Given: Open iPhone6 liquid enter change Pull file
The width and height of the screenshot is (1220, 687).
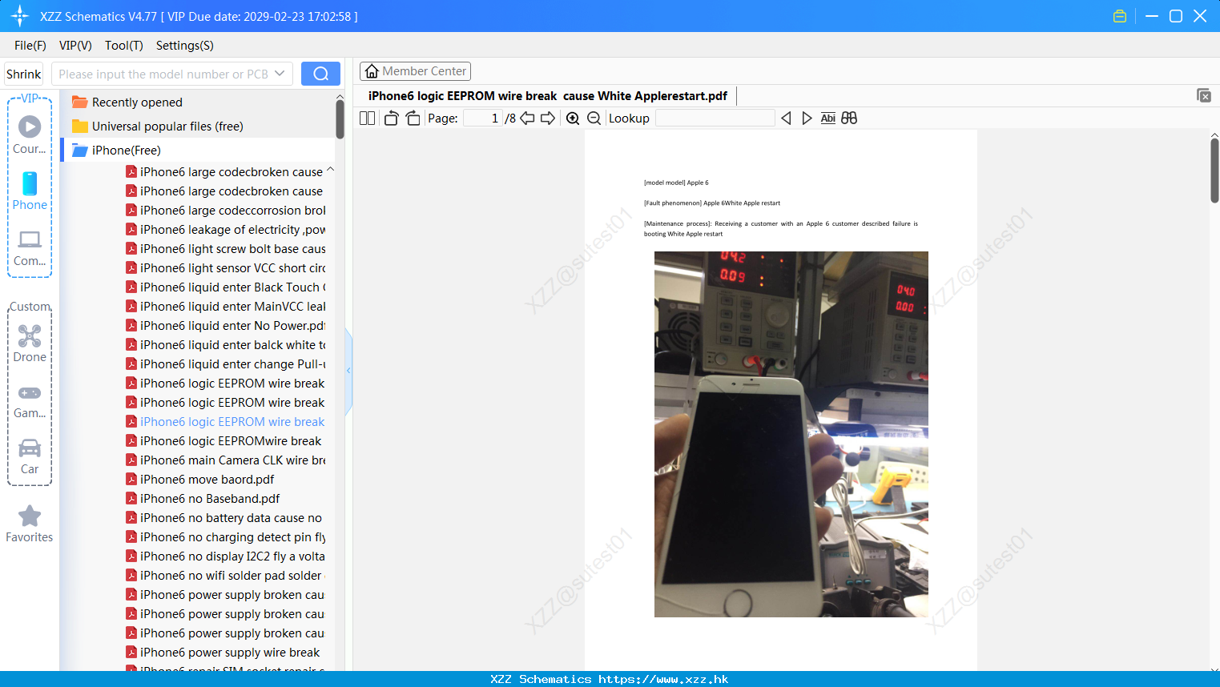Looking at the screenshot, I should coord(226,364).
